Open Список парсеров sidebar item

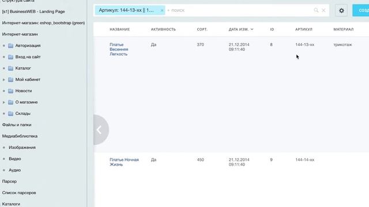pyautogui.click(x=19, y=193)
